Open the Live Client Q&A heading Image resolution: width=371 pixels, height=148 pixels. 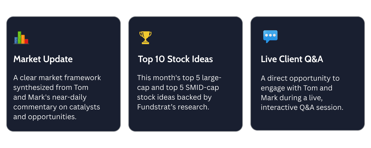pyautogui.click(x=292, y=59)
